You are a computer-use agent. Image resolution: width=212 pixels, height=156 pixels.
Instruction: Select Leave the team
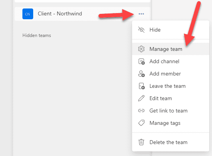(171, 86)
